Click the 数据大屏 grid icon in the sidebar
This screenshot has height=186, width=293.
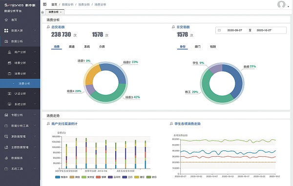click(6, 31)
